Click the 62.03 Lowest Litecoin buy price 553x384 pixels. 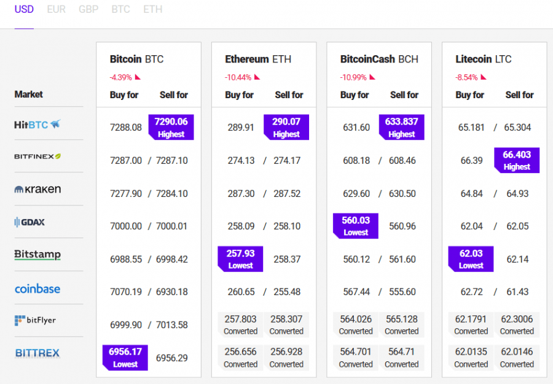point(471,259)
